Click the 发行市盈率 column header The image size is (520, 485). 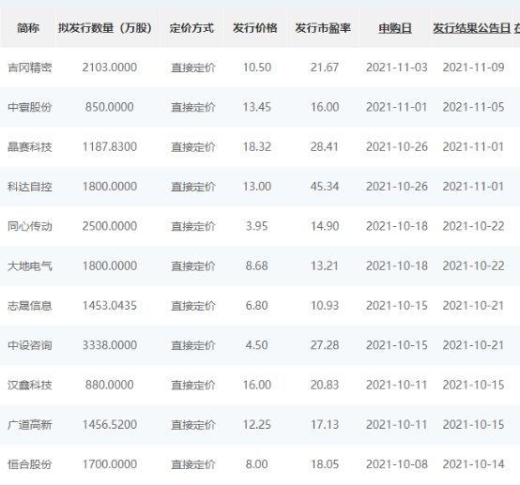coord(323,28)
